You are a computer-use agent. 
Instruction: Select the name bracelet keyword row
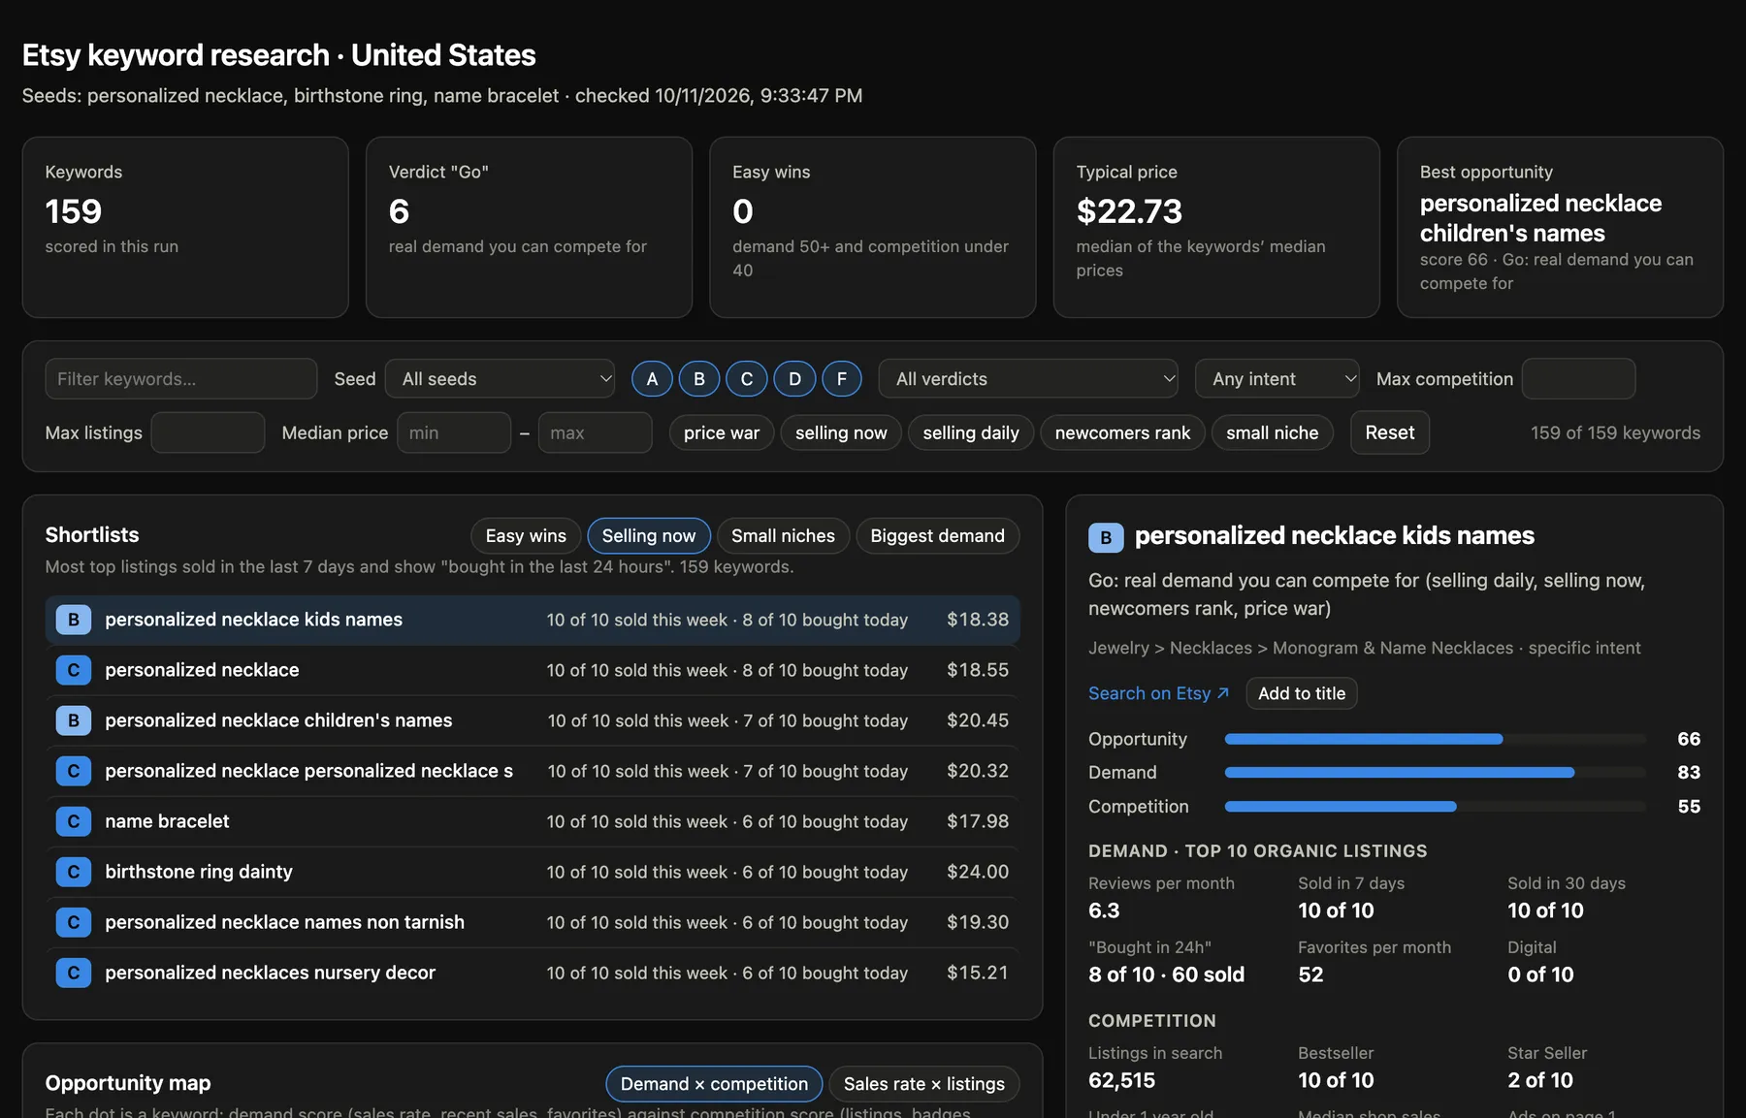pos(533,821)
